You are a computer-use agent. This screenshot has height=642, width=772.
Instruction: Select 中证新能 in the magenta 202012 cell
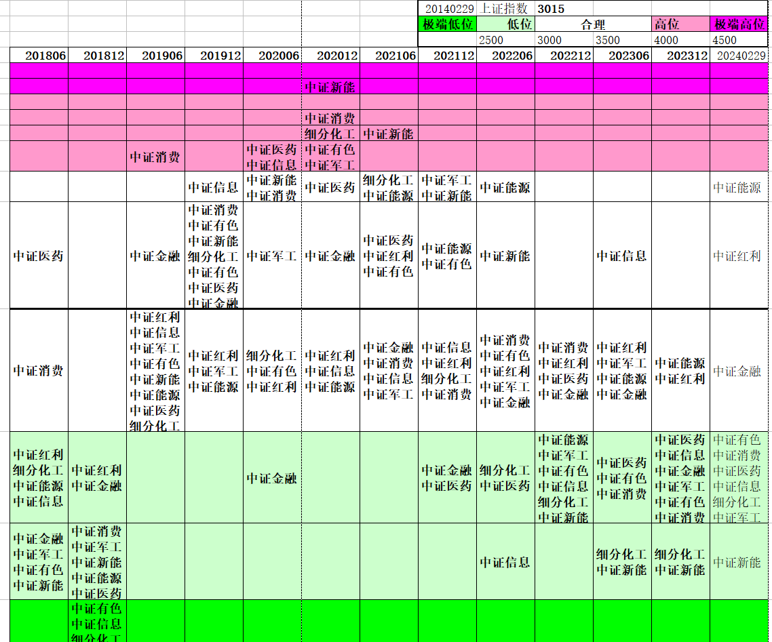click(x=330, y=87)
